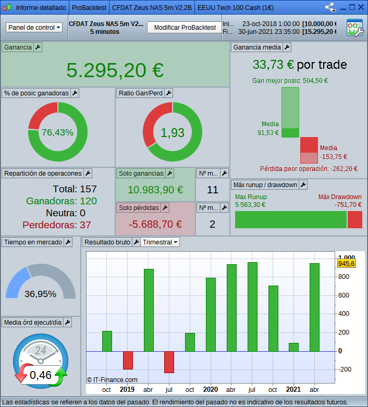
Task: Click the red Máx Drawdown bar
Action: click(355, 219)
